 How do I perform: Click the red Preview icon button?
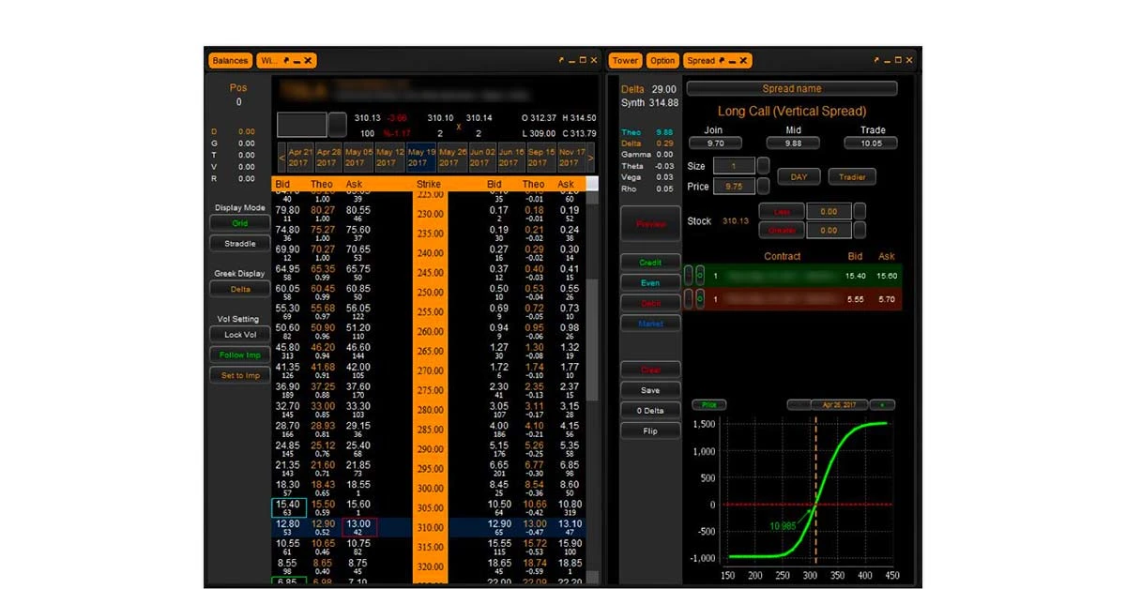tap(650, 223)
